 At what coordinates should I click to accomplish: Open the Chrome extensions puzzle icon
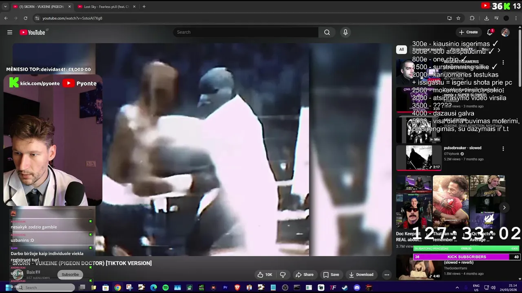tap(472, 18)
